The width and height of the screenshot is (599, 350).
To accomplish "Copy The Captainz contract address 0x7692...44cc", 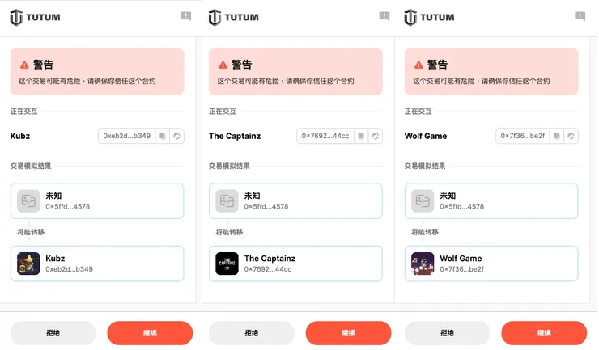I will (x=361, y=136).
